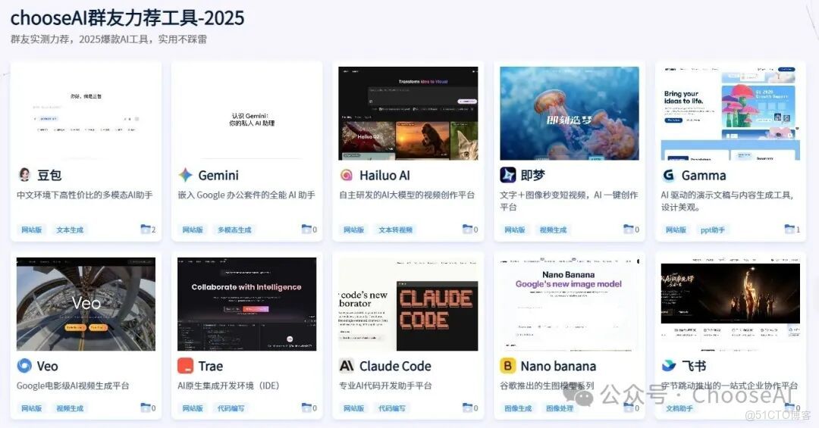
Task: Select the 代码编写 tag on Trae card
Action: click(x=231, y=408)
